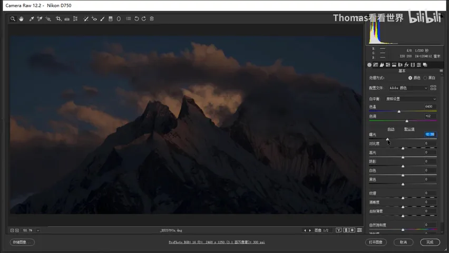449x253 pixels.
Task: Click the 曝光 exposure value field
Action: [x=430, y=134]
